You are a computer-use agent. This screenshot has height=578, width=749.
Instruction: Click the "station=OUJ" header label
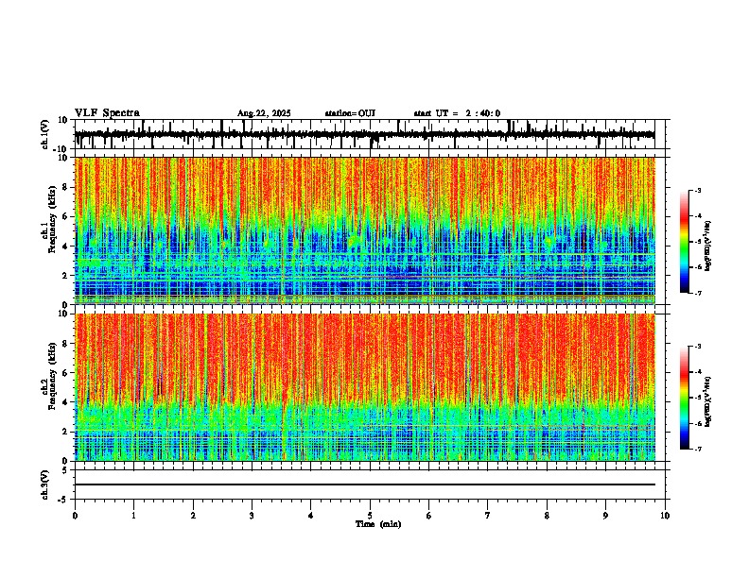350,113
